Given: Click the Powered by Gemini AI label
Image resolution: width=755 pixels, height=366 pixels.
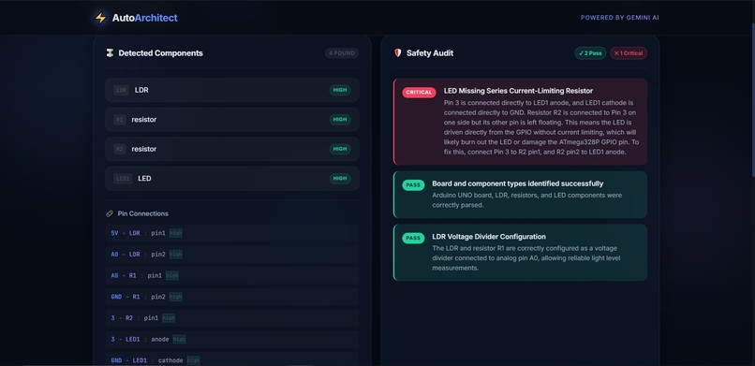Looking at the screenshot, I should coord(620,18).
